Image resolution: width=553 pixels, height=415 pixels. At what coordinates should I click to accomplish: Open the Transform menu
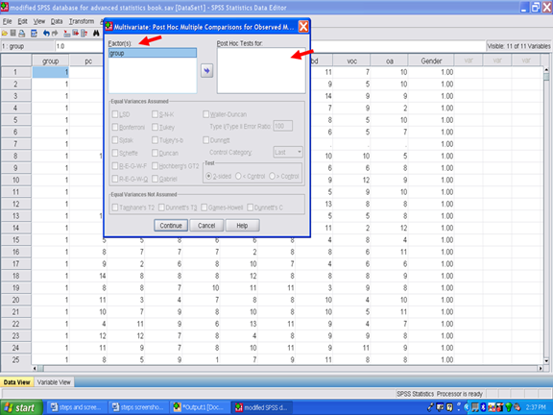(x=82, y=21)
